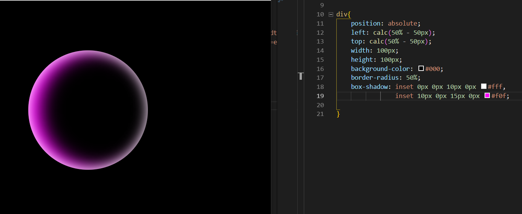
Task: Click the 'background-color' property name
Action: pos(380,69)
